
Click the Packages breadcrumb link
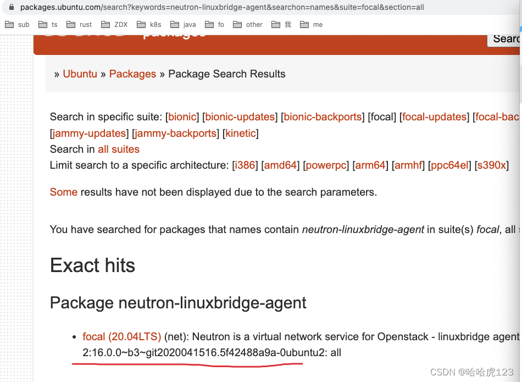point(132,74)
